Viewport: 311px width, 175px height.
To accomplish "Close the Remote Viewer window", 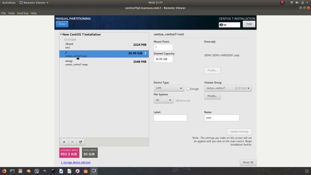I will click(x=309, y=8).
